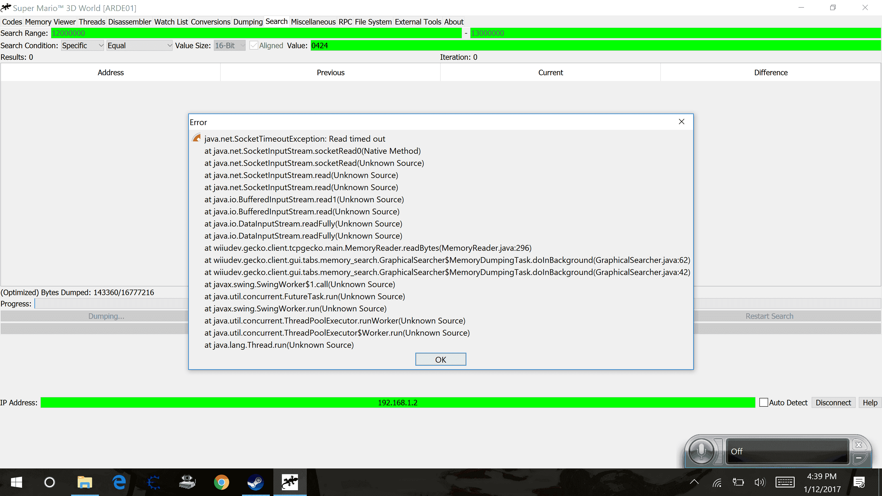Click the Bytes Dumped status text

[x=77, y=292]
